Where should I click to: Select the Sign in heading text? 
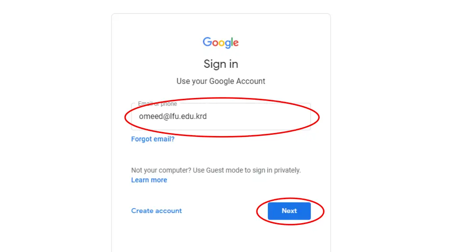[x=221, y=64]
